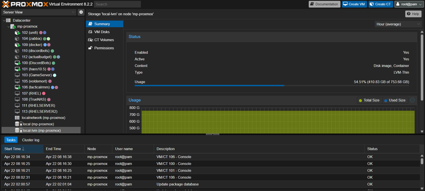This screenshot has height=191, width=425.
Task: Open the Server View dropdown
Action: pyautogui.click(x=39, y=12)
